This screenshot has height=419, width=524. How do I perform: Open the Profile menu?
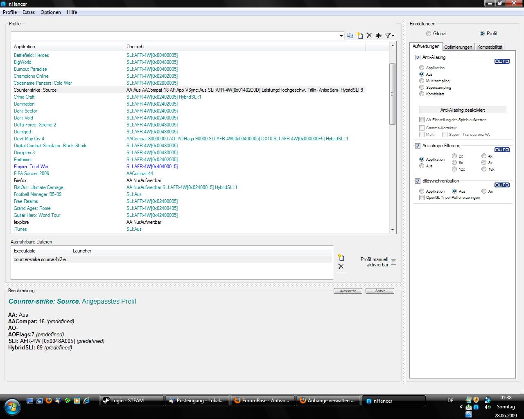10,12
